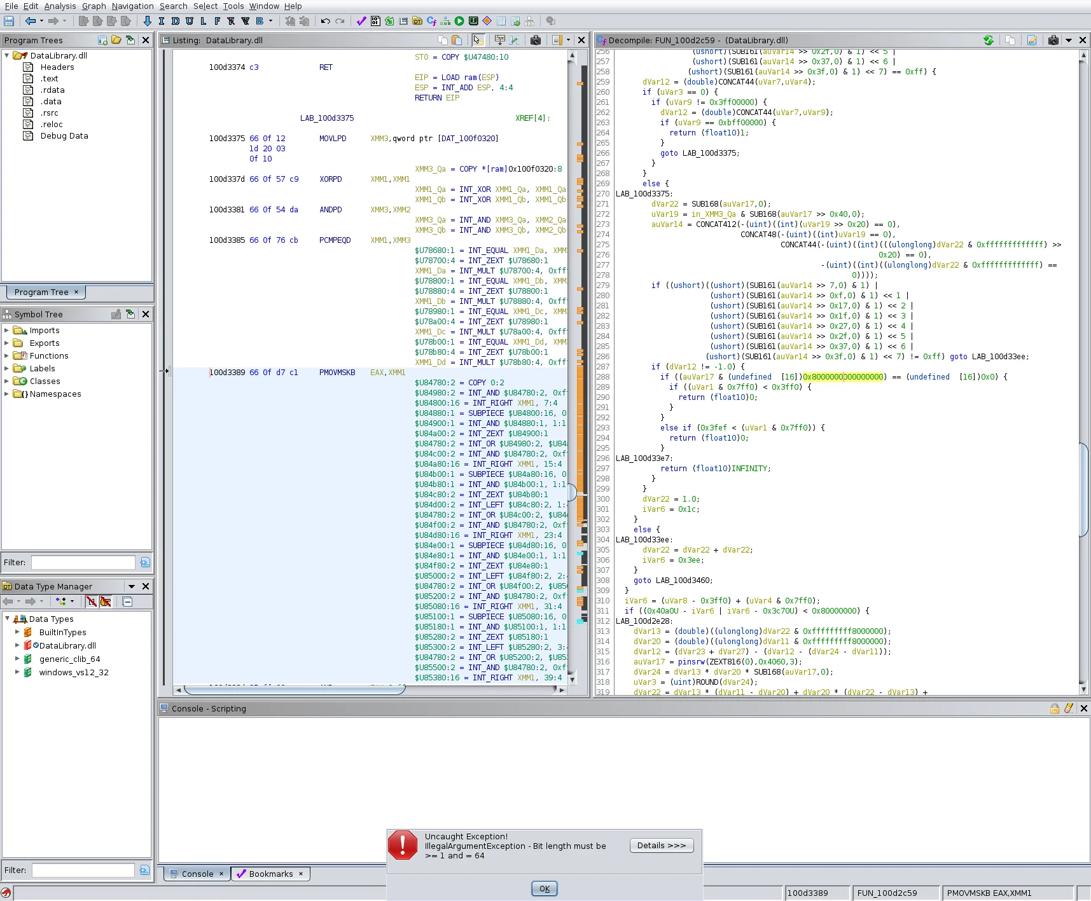Open the File menu
This screenshot has width=1091, height=901.
pyautogui.click(x=11, y=6)
